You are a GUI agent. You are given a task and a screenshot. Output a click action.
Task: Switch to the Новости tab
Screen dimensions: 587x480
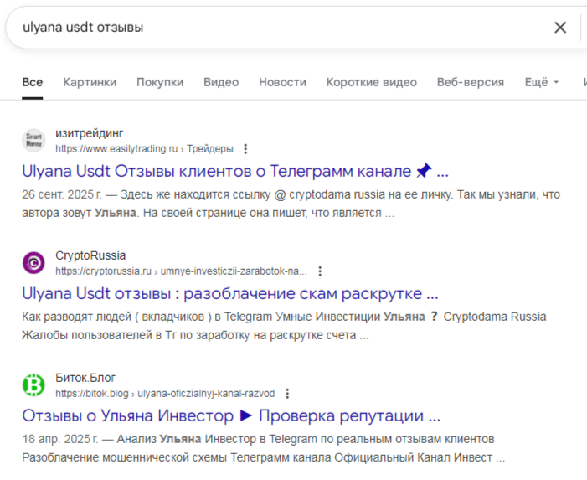[x=282, y=82]
